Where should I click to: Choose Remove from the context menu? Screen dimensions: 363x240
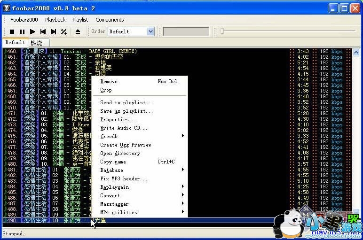140,81
